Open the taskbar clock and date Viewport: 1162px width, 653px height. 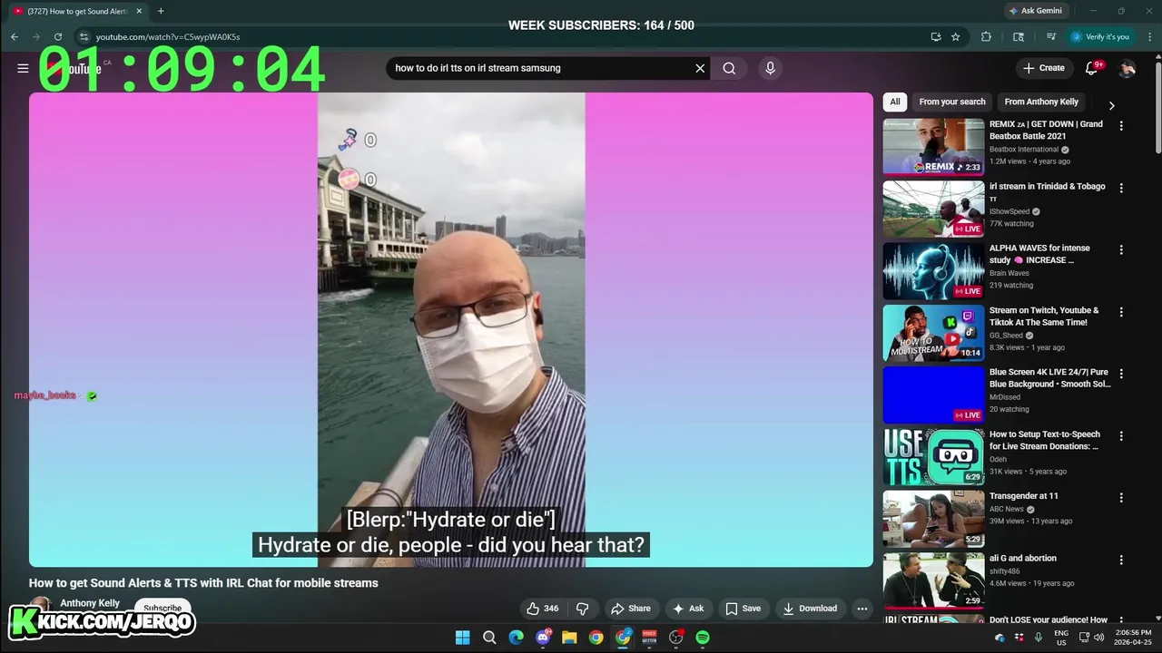[x=1134, y=638]
